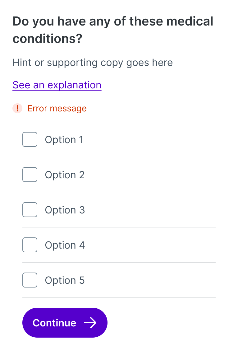
Task: Click the divider below Option 1
Action: (x=119, y=157)
